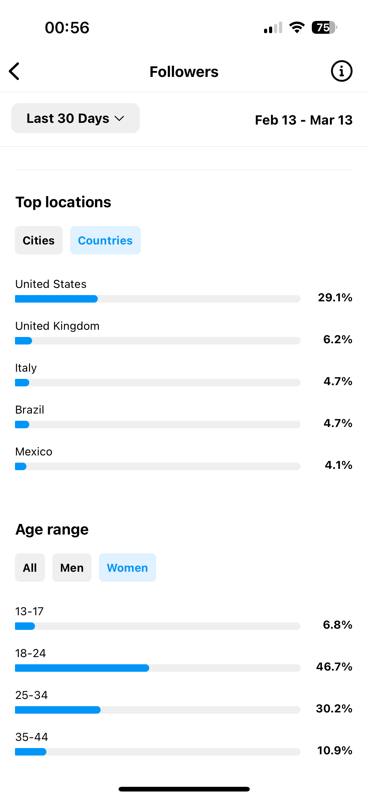Tap the cellular signal bars icon

tap(273, 28)
